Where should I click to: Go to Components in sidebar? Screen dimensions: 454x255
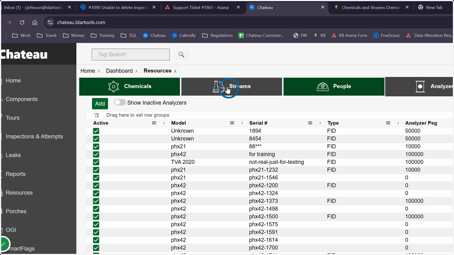tap(22, 99)
